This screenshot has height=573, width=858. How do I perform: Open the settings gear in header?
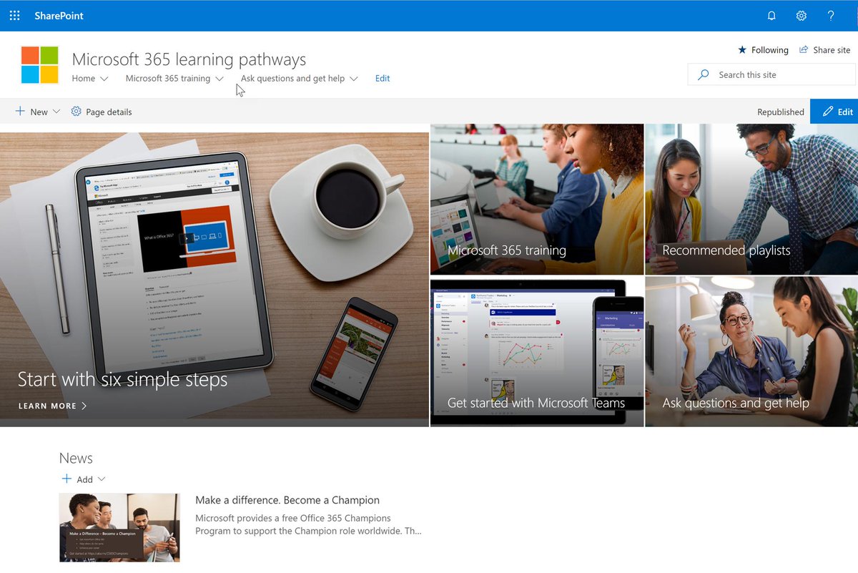(x=802, y=16)
